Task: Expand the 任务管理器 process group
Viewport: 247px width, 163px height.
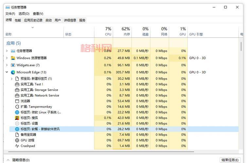Action: pyautogui.click(x=7, y=51)
